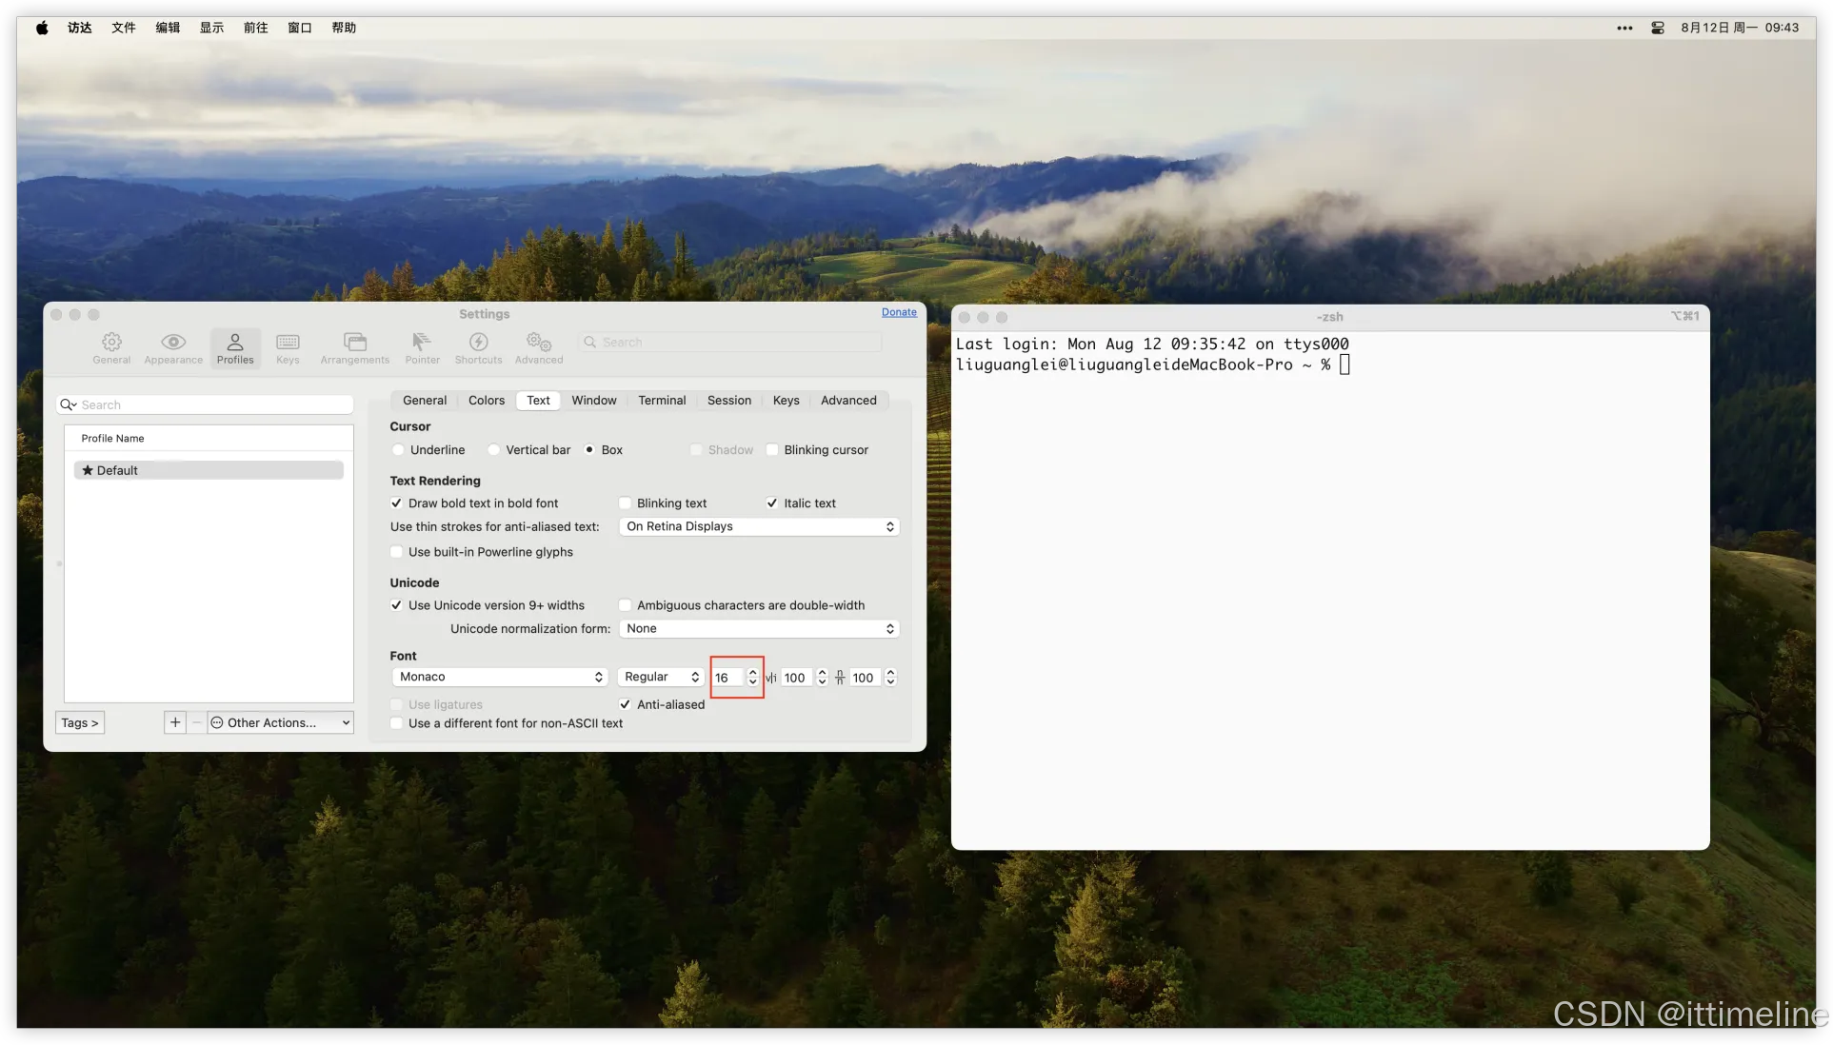The image size is (1833, 1045).
Task: Select Underline cursor radio button
Action: (x=398, y=450)
